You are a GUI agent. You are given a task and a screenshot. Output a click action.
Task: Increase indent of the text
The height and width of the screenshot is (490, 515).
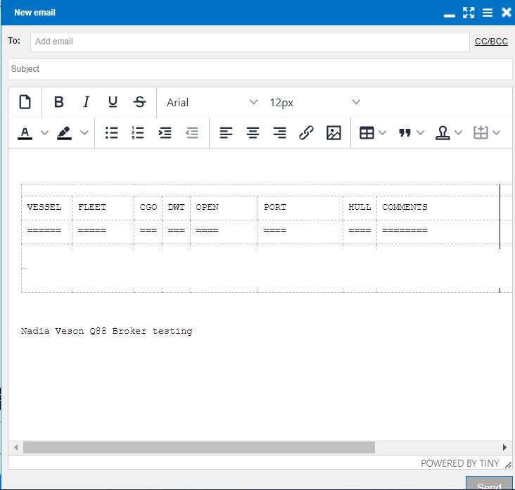pyautogui.click(x=165, y=132)
